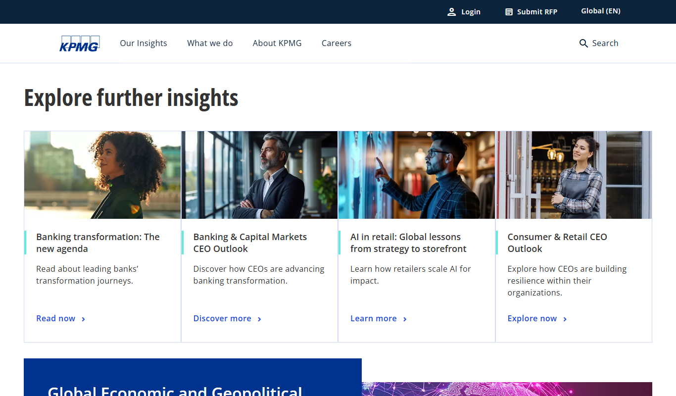This screenshot has height=396, width=676.
Task: Click the Global Economic and Geopolitical banner heading
Action: (175, 391)
